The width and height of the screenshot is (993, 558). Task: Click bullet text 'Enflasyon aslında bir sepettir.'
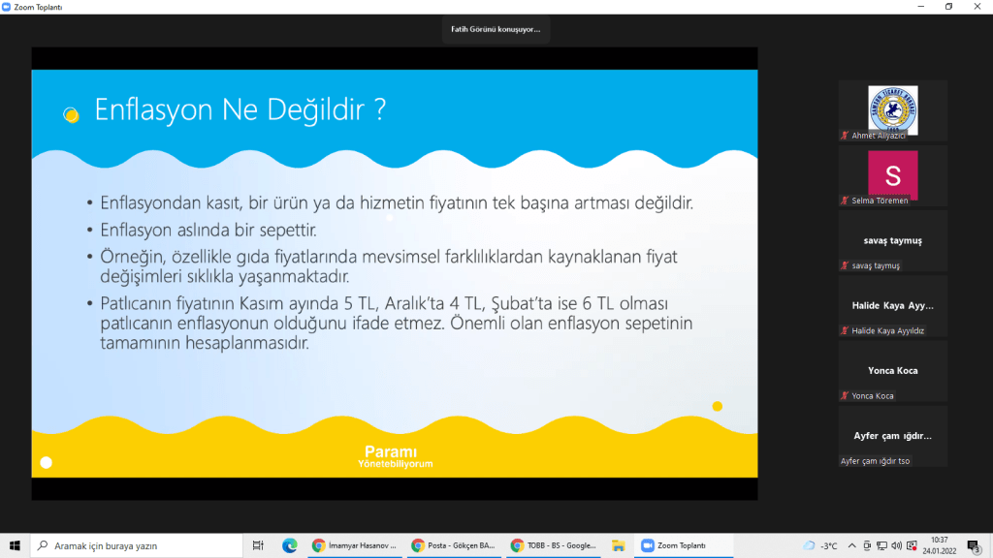tap(208, 230)
